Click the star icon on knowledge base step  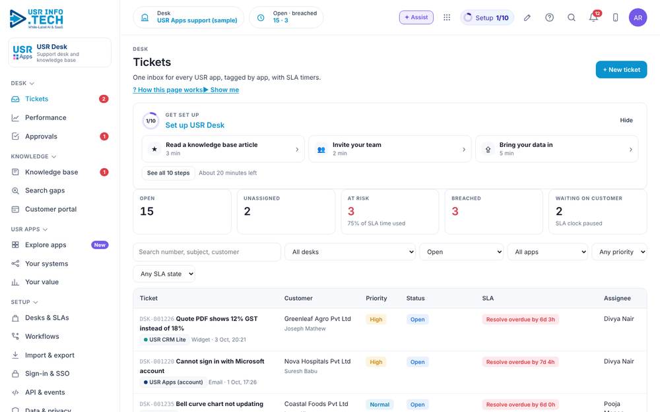(x=154, y=149)
